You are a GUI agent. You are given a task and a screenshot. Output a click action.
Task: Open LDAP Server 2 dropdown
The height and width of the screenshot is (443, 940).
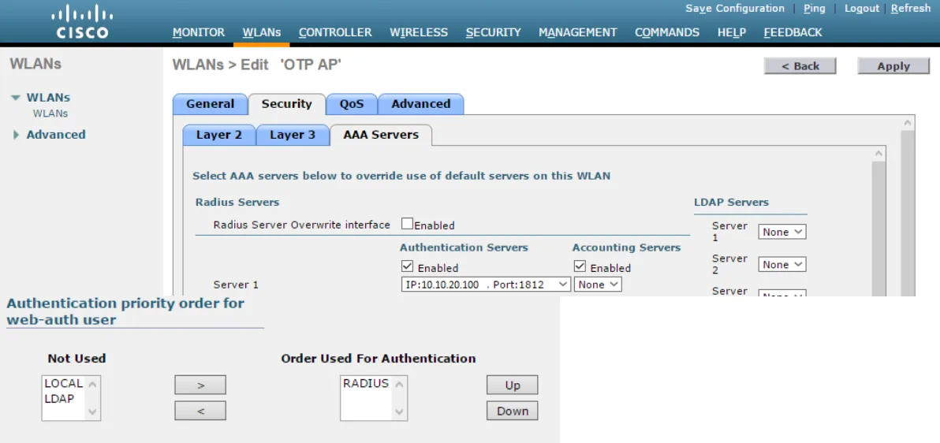click(x=782, y=264)
